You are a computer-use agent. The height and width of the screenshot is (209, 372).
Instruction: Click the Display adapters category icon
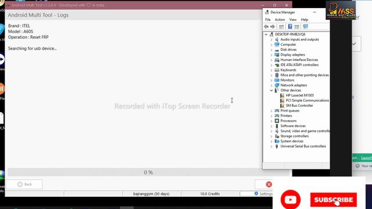pyautogui.click(x=277, y=55)
